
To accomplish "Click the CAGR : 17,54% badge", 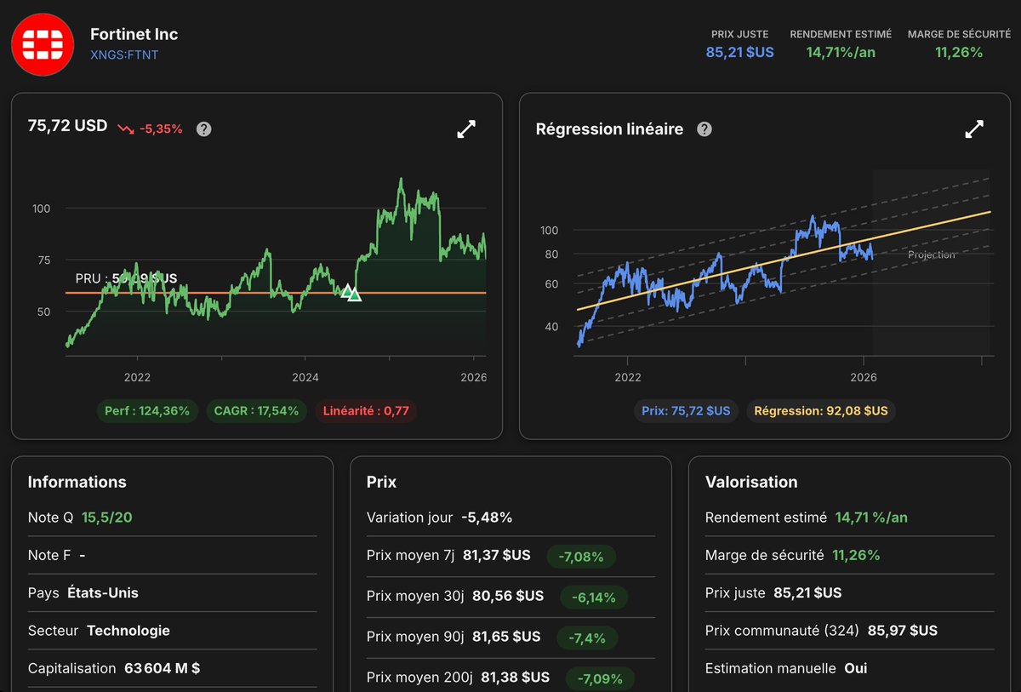I will tap(255, 410).
